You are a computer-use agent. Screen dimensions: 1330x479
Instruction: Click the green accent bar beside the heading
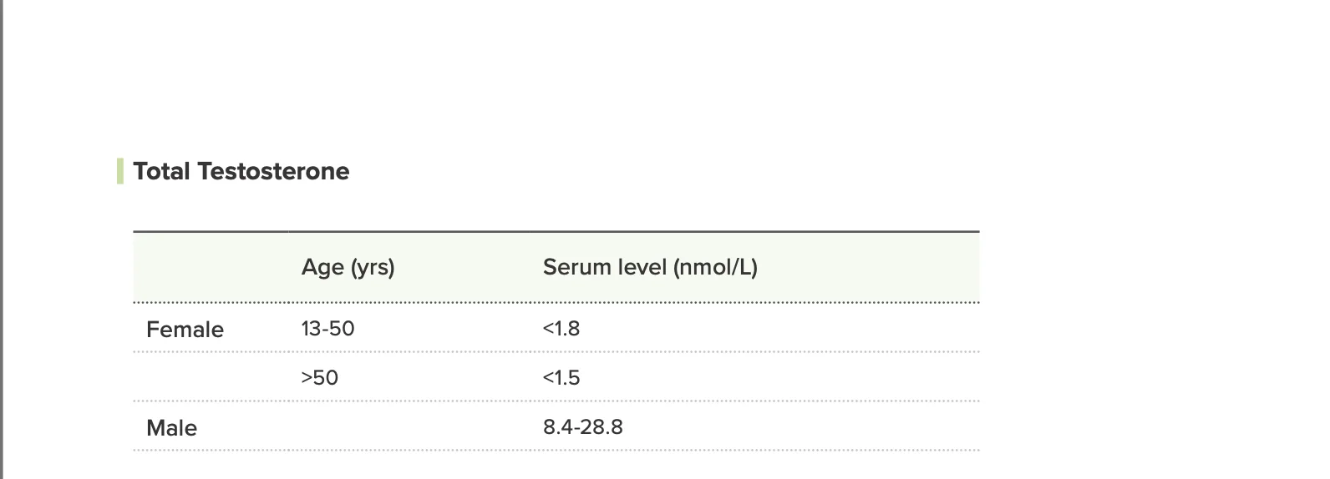(x=120, y=171)
